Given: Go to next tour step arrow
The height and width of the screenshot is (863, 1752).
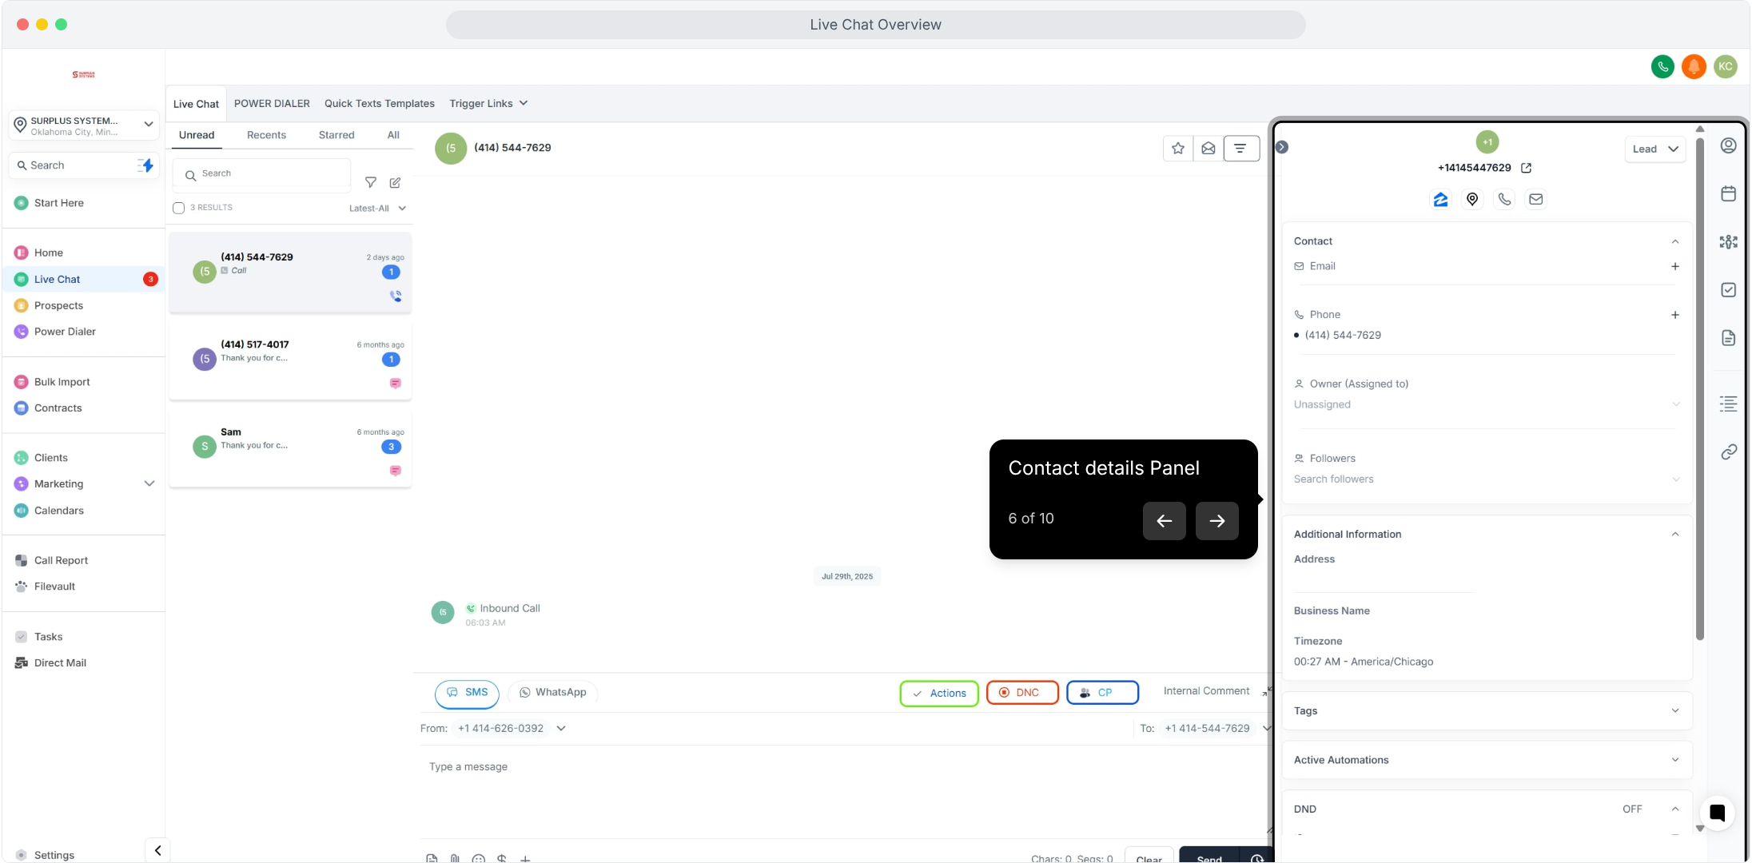Looking at the screenshot, I should pyautogui.click(x=1216, y=521).
